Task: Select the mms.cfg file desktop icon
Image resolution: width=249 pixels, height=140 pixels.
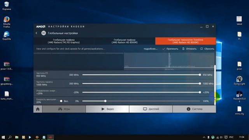Action: click(x=239, y=110)
